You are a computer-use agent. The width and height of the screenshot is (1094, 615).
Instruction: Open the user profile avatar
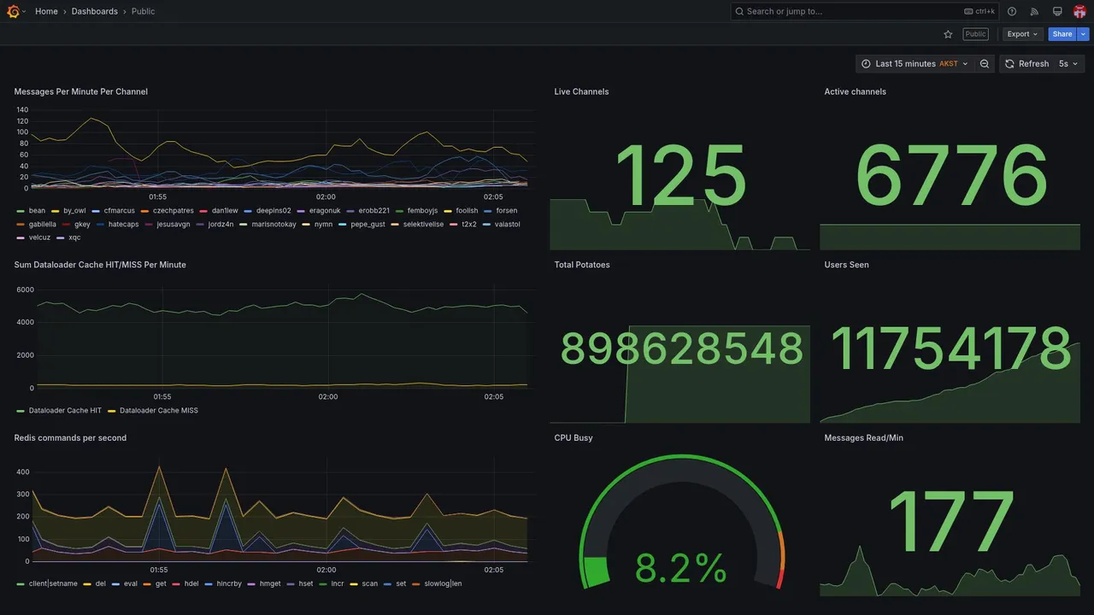pos(1079,11)
